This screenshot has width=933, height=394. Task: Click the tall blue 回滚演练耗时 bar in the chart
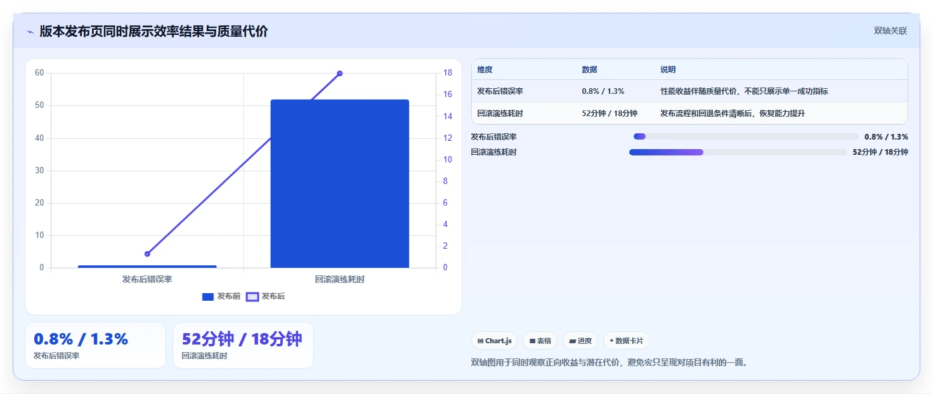pyautogui.click(x=339, y=183)
